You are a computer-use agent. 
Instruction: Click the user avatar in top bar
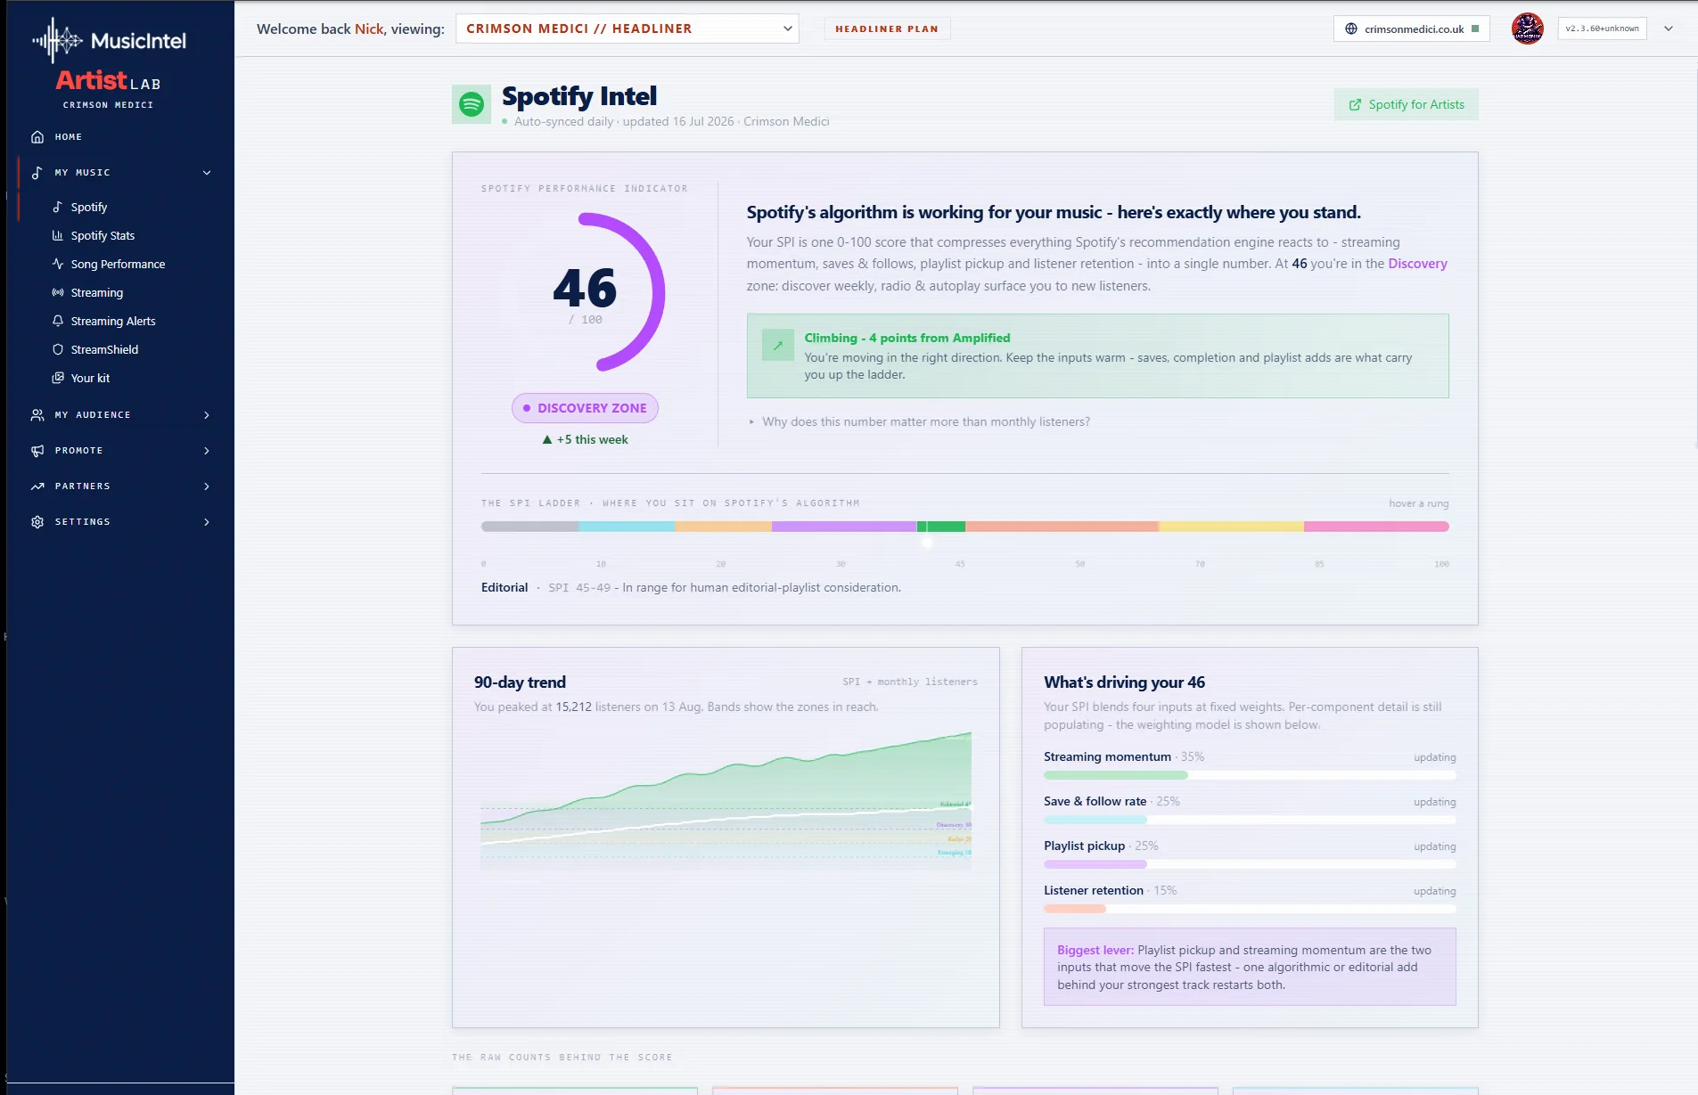[1528, 29]
